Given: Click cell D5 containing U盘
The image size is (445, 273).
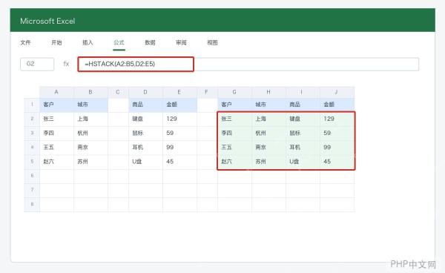Looking at the screenshot, I should 145,162.
